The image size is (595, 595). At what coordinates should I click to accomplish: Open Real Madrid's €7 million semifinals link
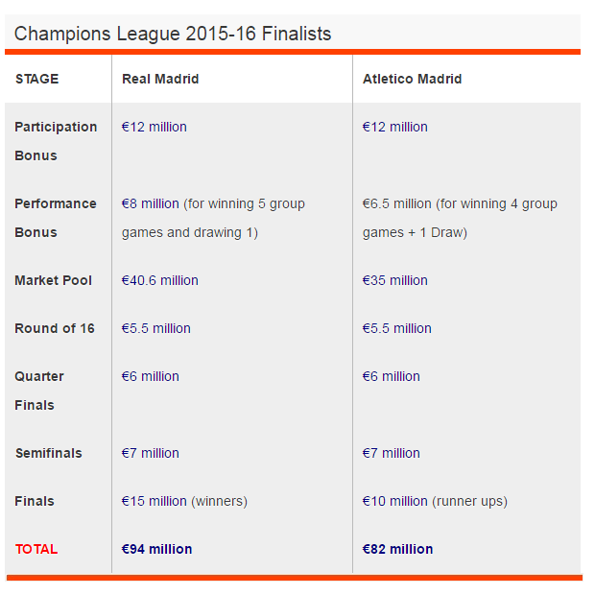click(151, 453)
